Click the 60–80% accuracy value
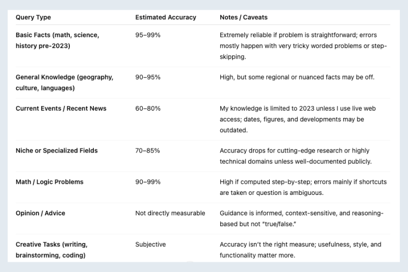Screen dimensions: 408x272 click(x=148, y=109)
